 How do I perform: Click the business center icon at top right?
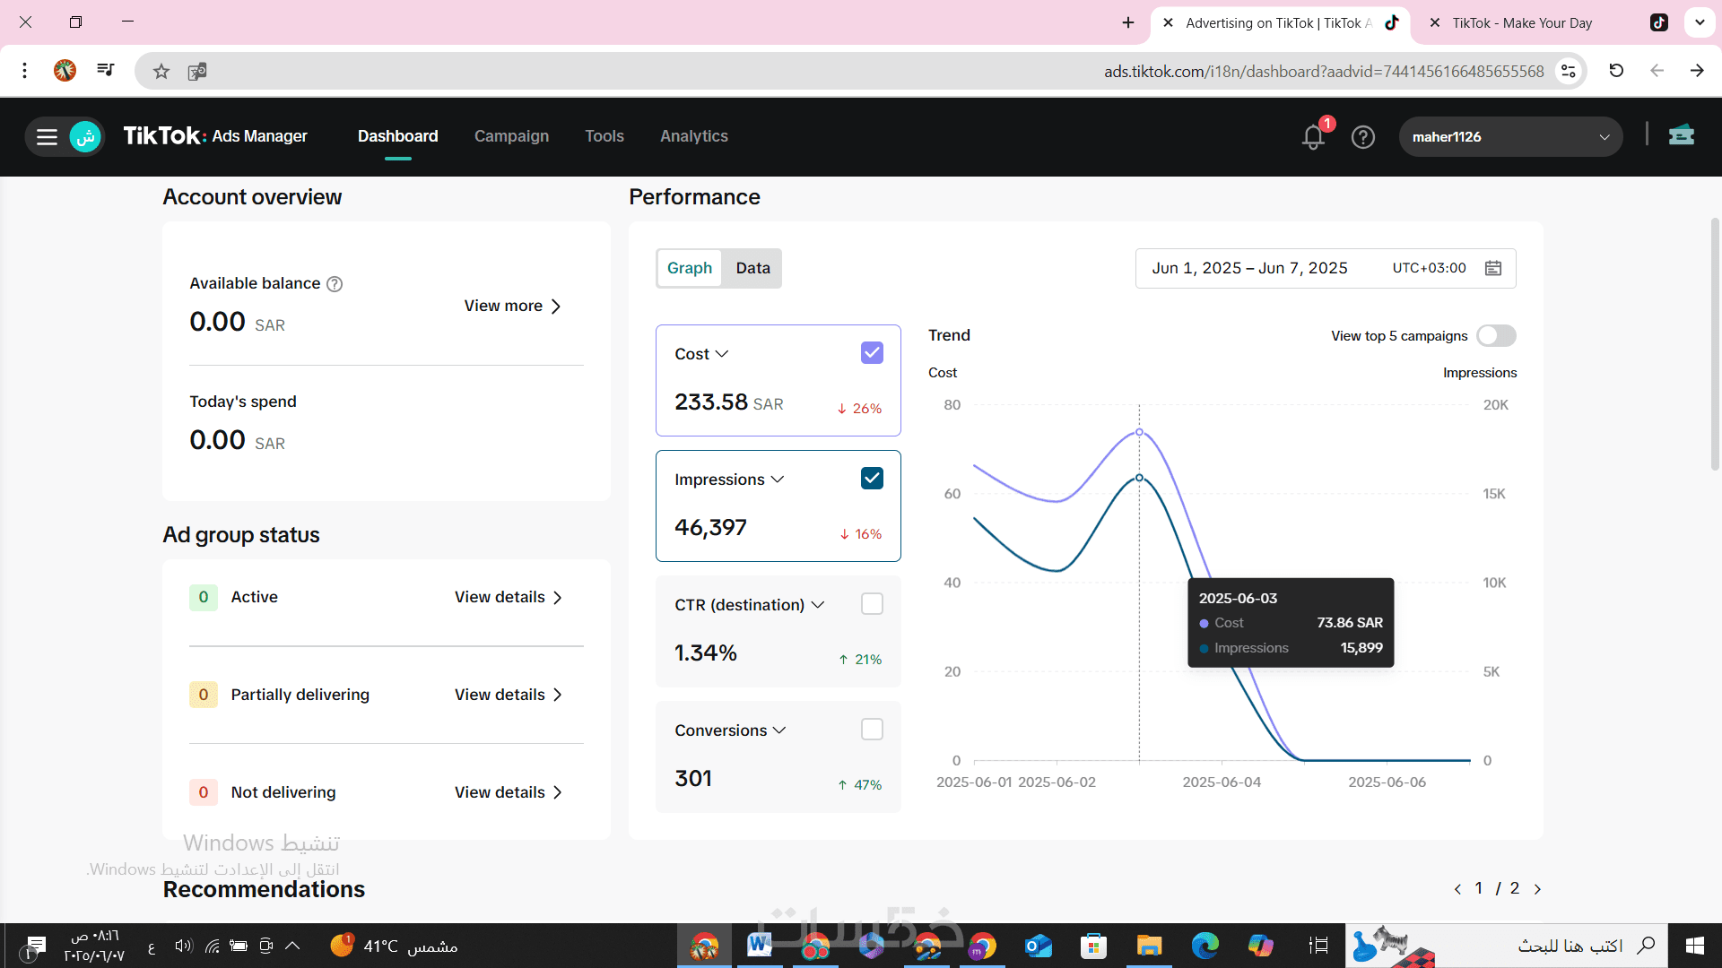1681,135
